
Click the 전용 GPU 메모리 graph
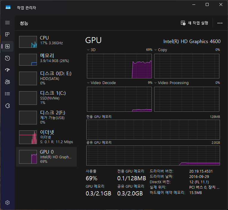(x=153, y=130)
